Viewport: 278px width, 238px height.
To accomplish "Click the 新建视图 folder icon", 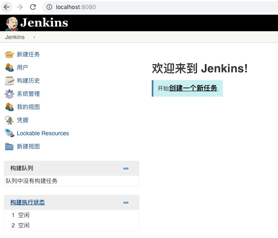I will click(9, 146).
